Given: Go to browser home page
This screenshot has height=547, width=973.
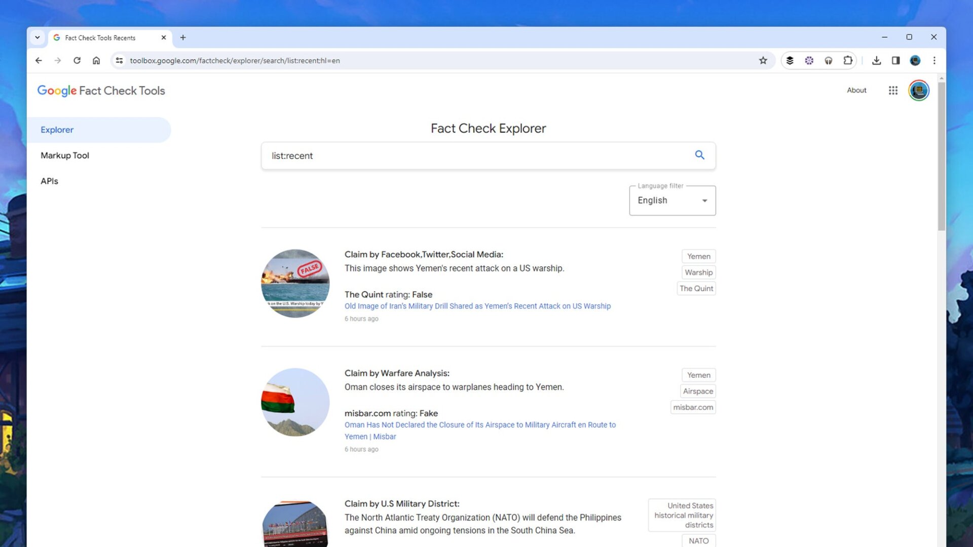Looking at the screenshot, I should coord(96,61).
